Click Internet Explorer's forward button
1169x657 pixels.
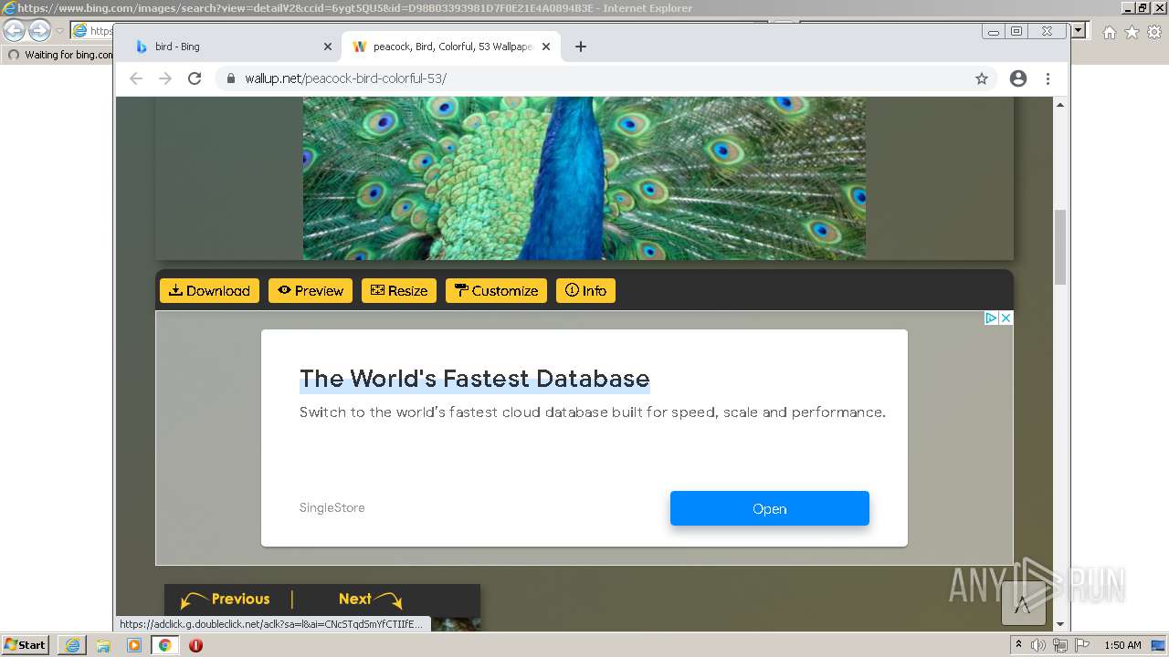click(39, 30)
